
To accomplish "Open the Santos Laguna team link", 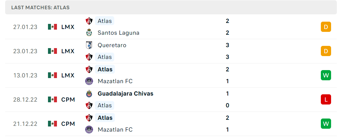I will pos(119,33).
